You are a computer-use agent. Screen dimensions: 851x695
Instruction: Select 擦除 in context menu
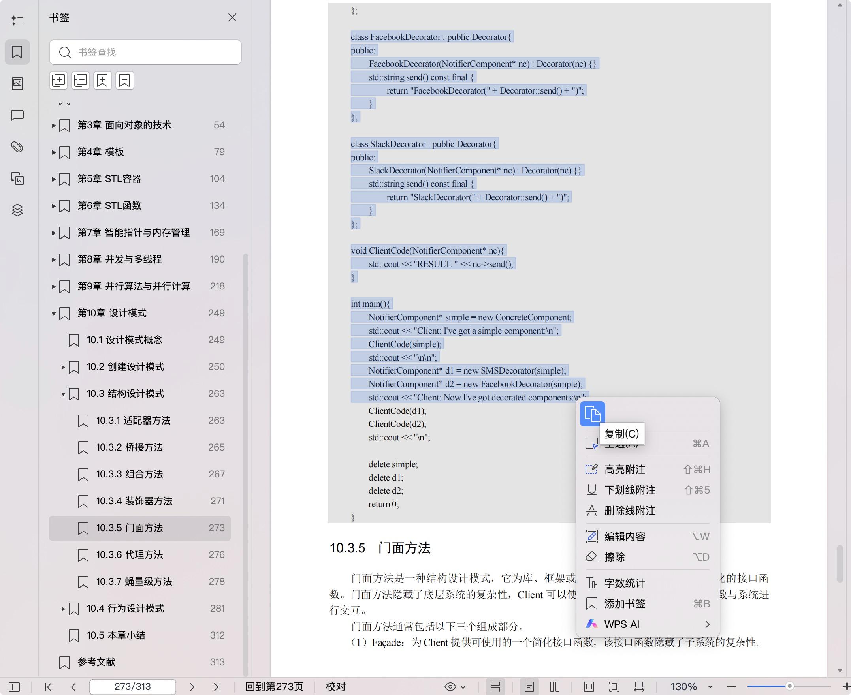(648, 557)
